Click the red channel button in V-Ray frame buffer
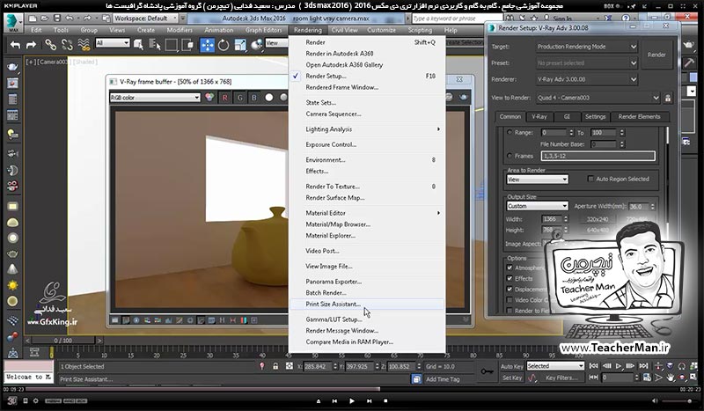This screenshot has width=704, height=411. [225, 98]
